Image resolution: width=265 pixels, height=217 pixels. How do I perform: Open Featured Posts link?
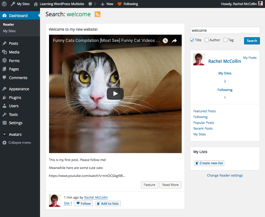[204, 111]
